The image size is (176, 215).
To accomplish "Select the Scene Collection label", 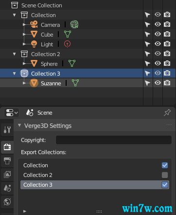I will coord(42,5).
